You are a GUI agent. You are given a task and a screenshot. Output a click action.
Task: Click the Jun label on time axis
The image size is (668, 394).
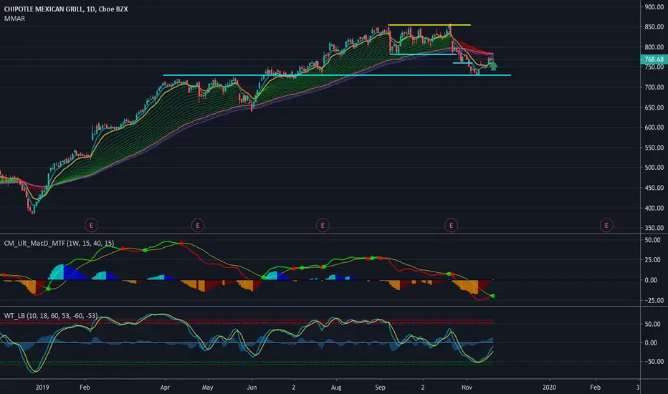point(252,387)
